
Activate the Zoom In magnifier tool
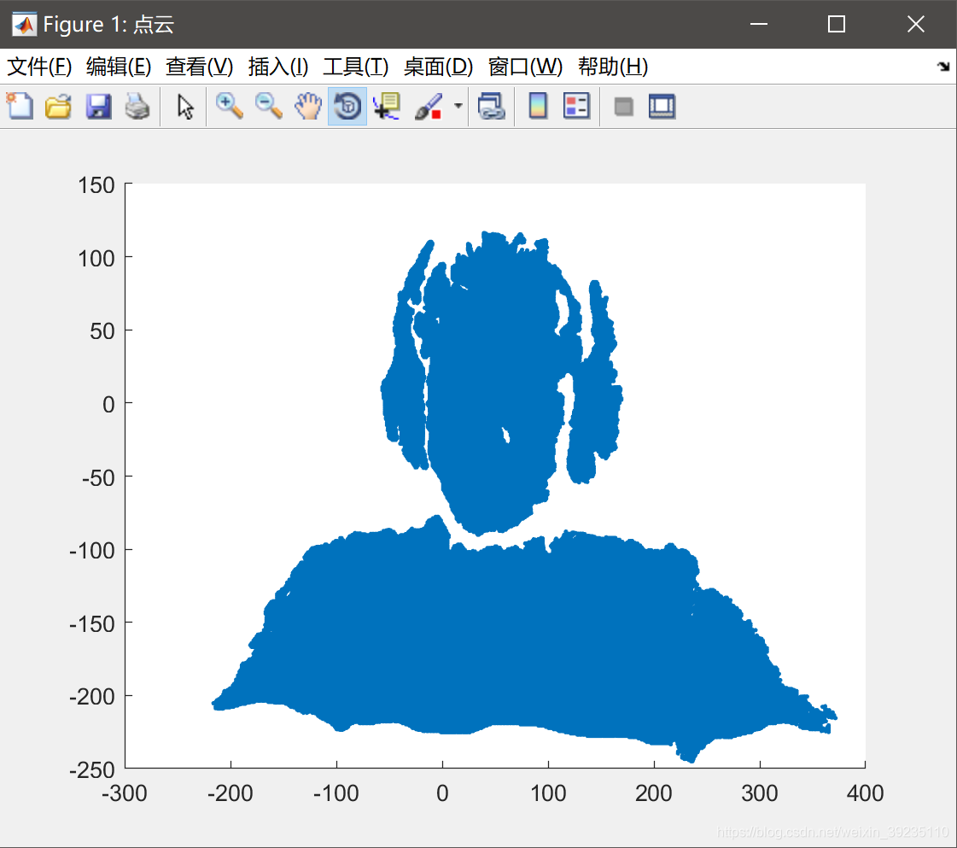tap(230, 106)
